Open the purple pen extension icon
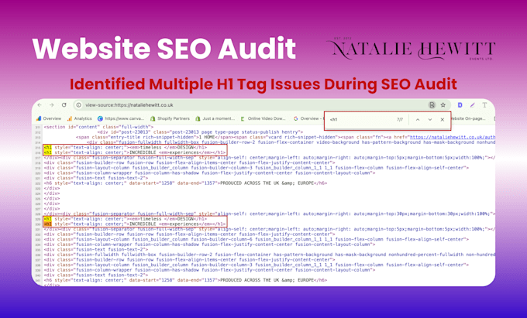This screenshot has width=527, height=318. point(472,105)
